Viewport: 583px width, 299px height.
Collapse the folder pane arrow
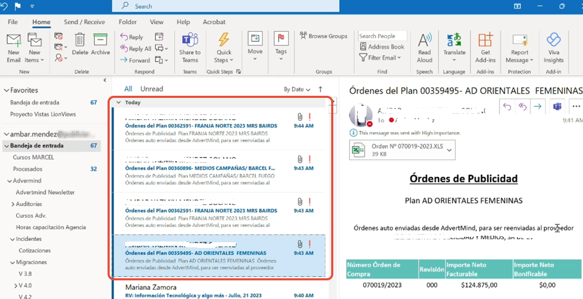pyautogui.click(x=105, y=80)
